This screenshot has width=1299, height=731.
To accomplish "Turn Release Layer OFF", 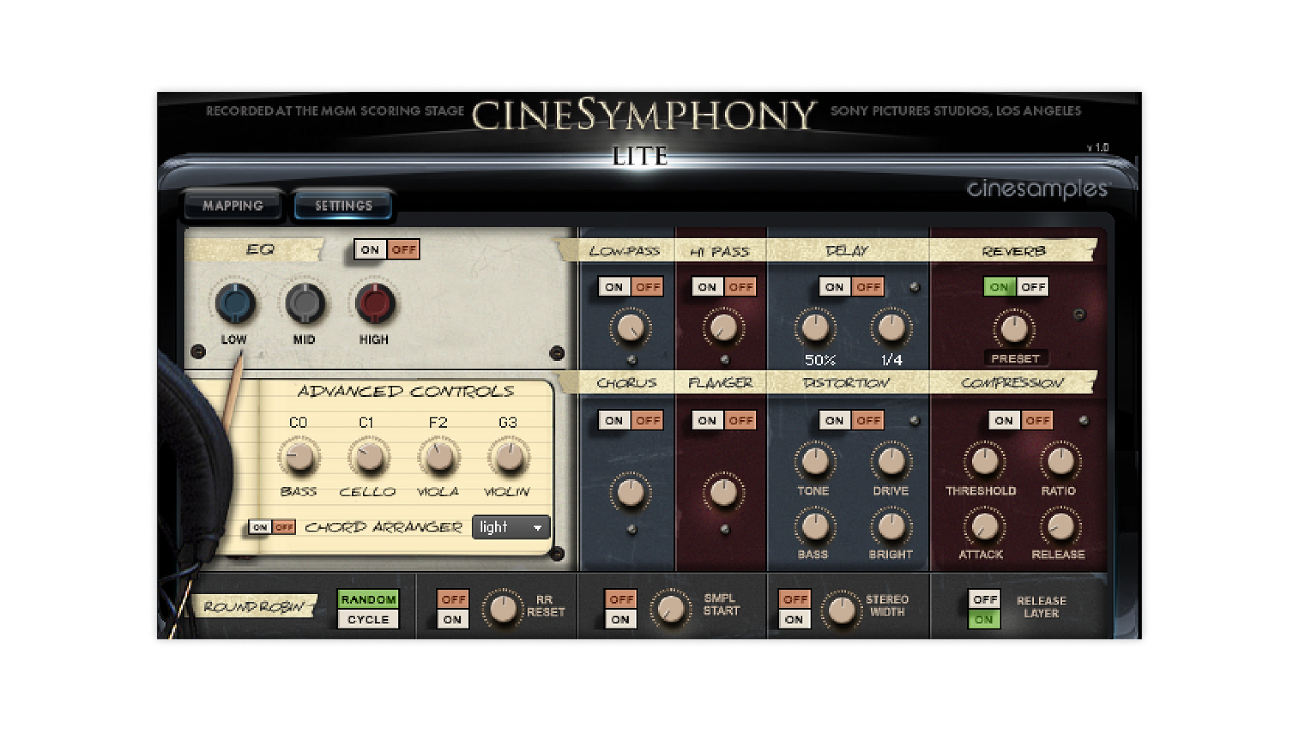I will click(x=984, y=599).
